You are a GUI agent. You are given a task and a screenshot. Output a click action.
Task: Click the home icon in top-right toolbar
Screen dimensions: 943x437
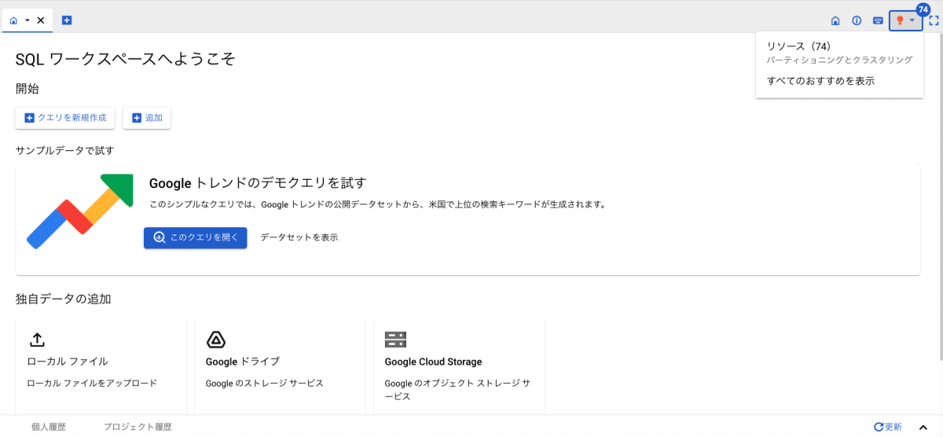(x=835, y=20)
